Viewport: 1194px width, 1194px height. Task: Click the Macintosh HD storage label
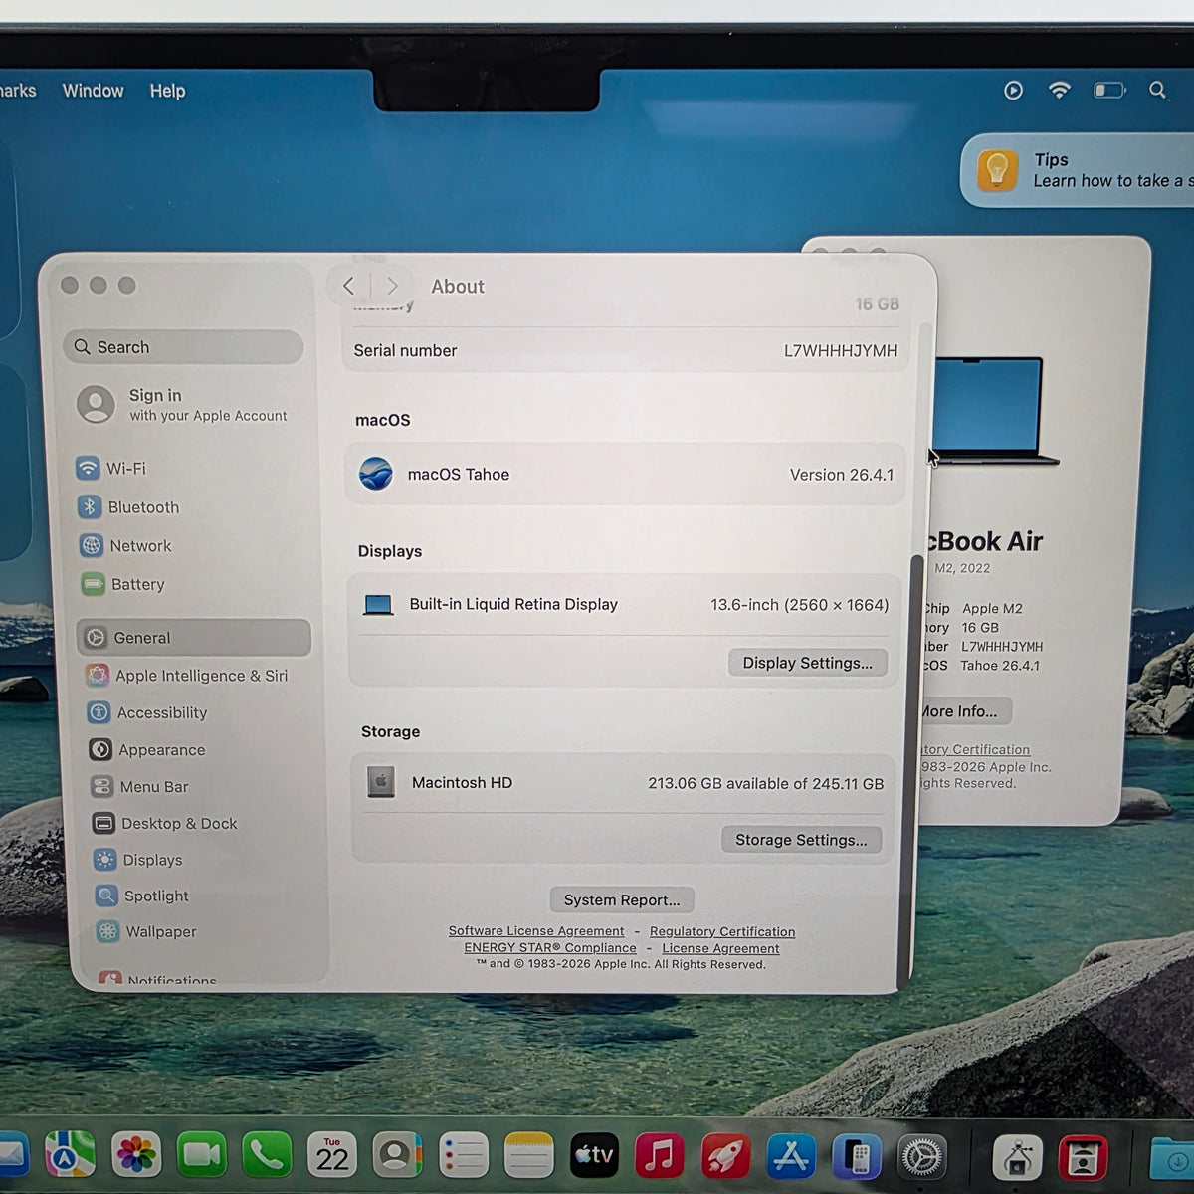(462, 783)
